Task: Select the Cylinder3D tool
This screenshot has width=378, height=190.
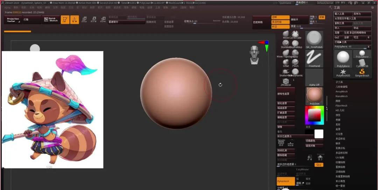Action: [x=362, y=63]
